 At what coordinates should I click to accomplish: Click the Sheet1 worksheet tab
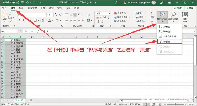19,100
